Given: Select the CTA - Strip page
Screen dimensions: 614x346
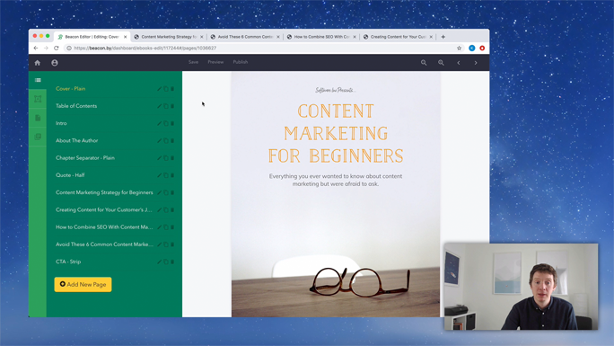Looking at the screenshot, I should tap(68, 262).
